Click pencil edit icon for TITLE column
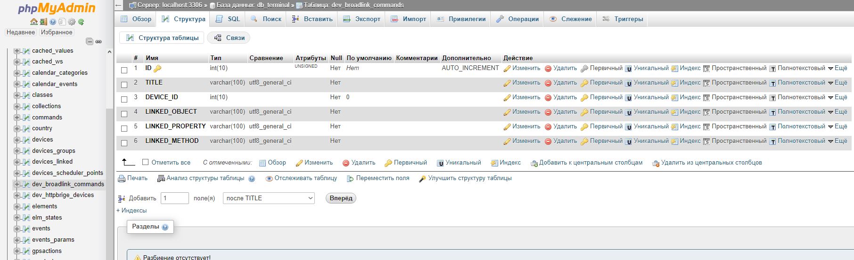 507,83
